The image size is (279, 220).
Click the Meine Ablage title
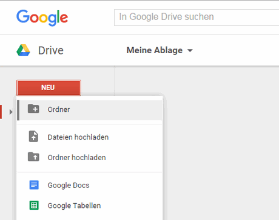[x=155, y=50]
